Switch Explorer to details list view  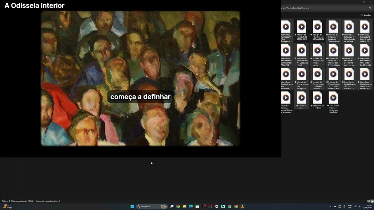click(368, 201)
